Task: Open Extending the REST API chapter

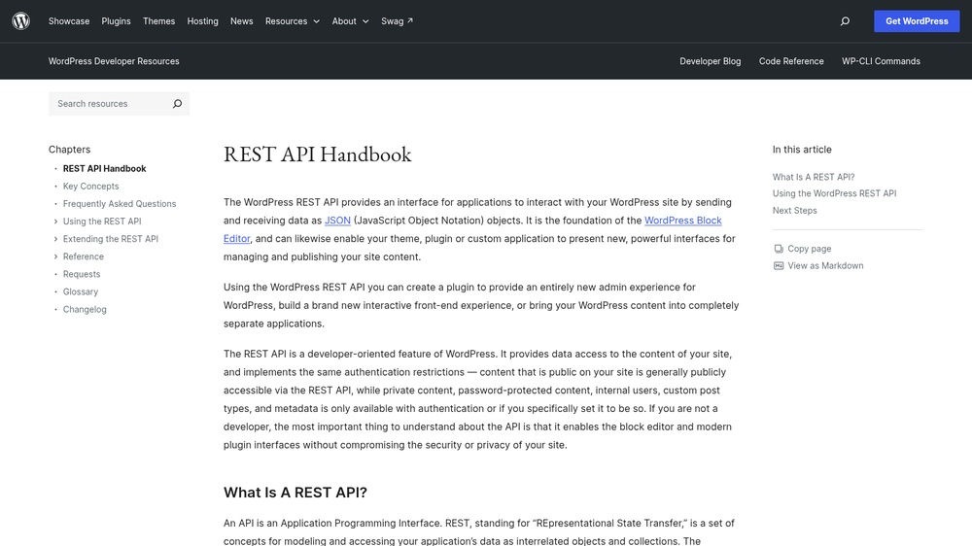Action: 111,239
